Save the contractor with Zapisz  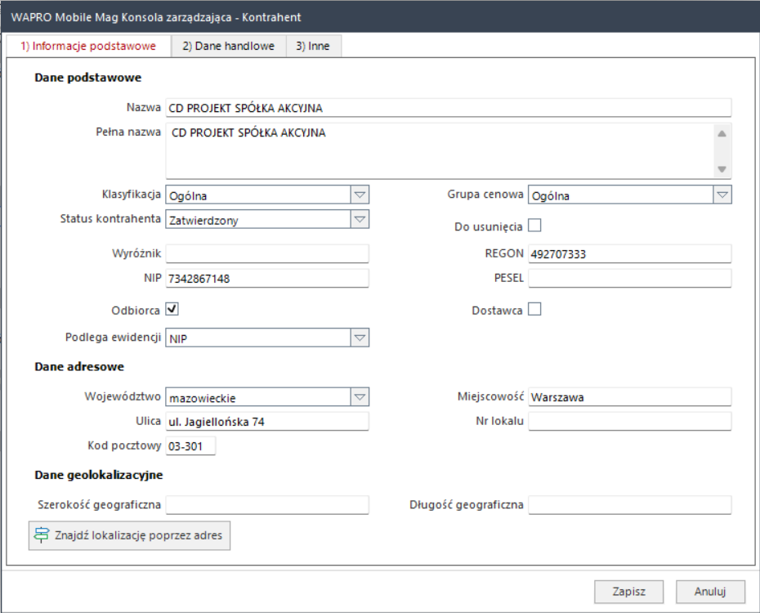(628, 592)
